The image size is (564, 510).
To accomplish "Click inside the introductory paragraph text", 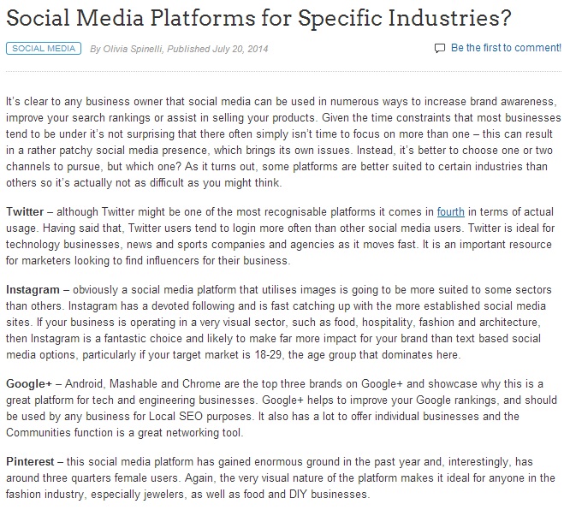I will 283,142.
